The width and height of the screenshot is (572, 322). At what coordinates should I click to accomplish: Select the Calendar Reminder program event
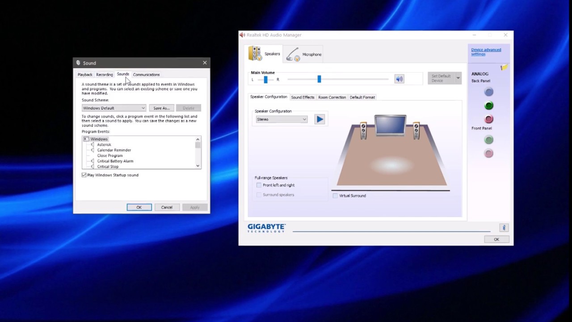click(114, 150)
